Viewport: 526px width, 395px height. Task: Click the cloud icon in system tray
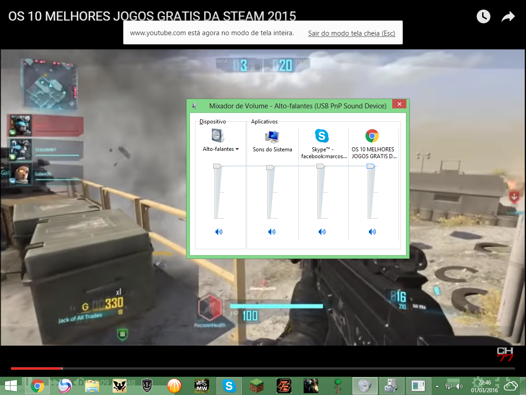pos(511,386)
